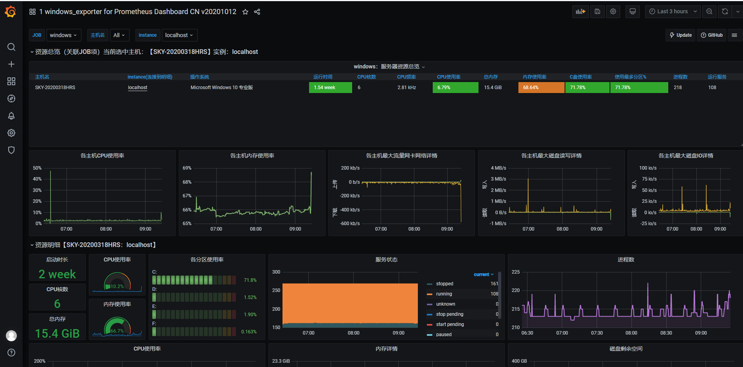Sort table by CPU使用率 column header

449,77
